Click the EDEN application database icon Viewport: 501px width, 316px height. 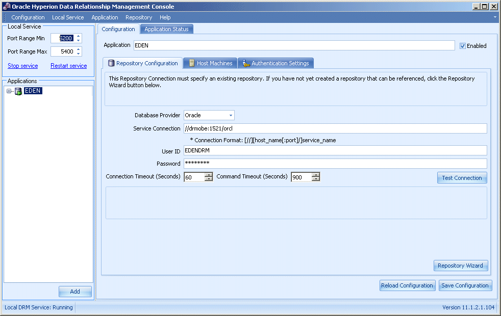click(x=18, y=91)
